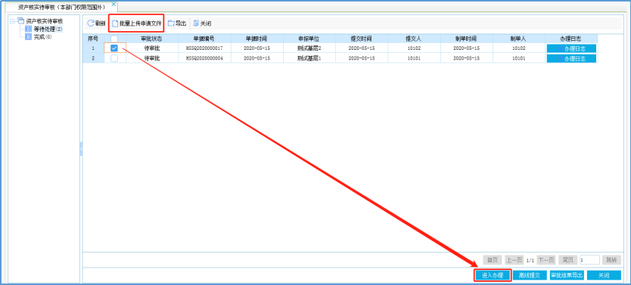
Task: Click 批量上传申请文件 toolbar button
Action: click(137, 23)
